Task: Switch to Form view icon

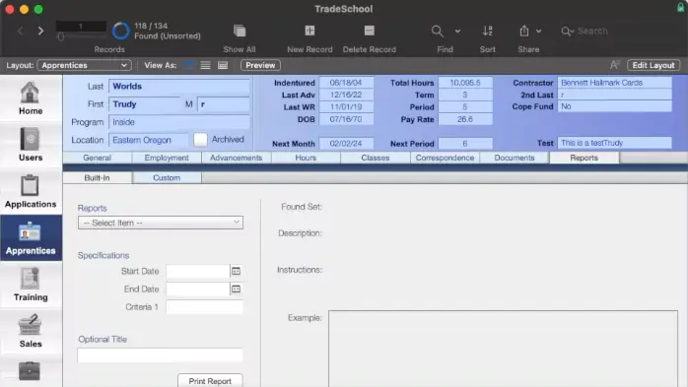Action: (188, 65)
